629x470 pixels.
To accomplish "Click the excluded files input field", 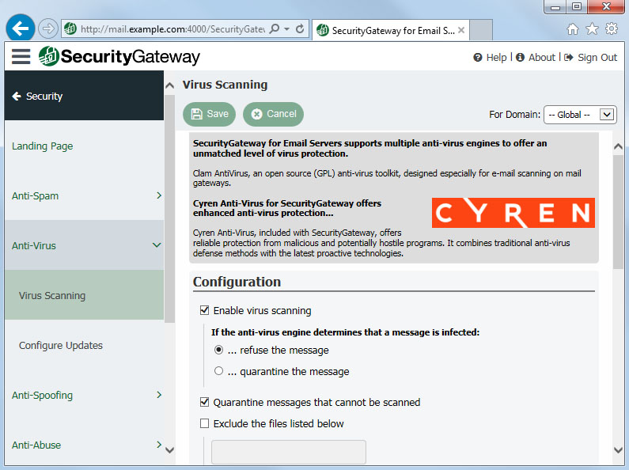I will (289, 452).
